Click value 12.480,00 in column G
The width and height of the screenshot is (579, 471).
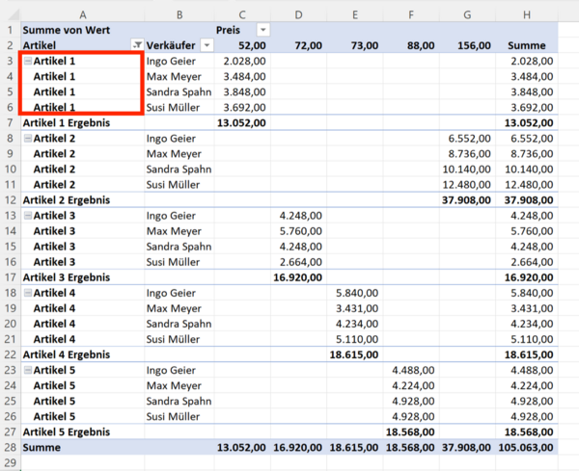[x=467, y=185]
